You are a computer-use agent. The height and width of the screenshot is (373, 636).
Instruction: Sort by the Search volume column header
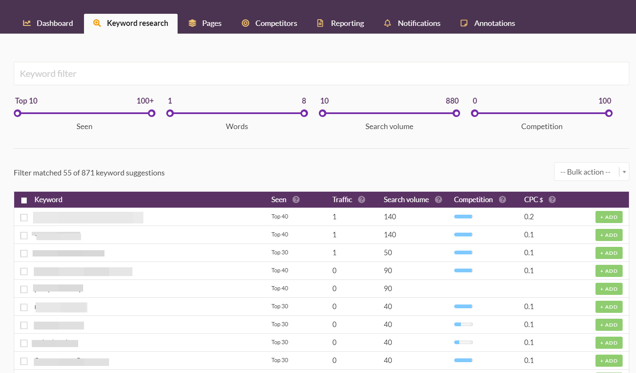[406, 200]
